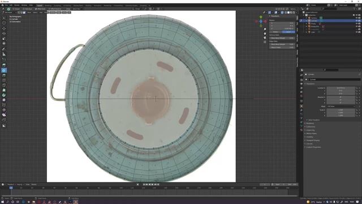Screen dimensions: 362x204
Task: Click the Blender icon in Windows taskbar
Action: point(75,202)
